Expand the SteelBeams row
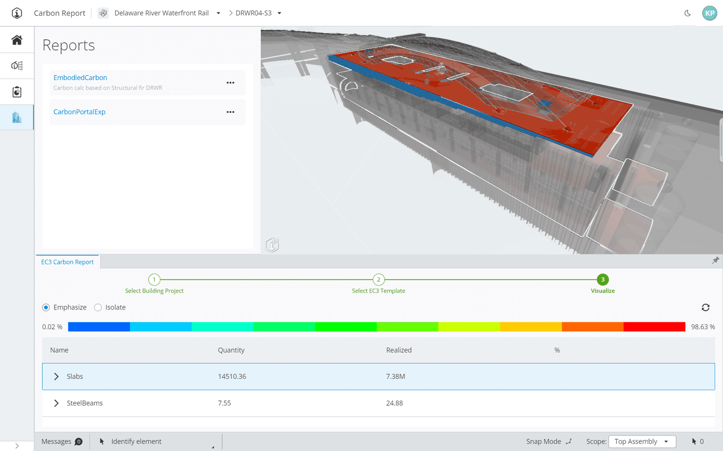This screenshot has height=451, width=723. click(55, 403)
